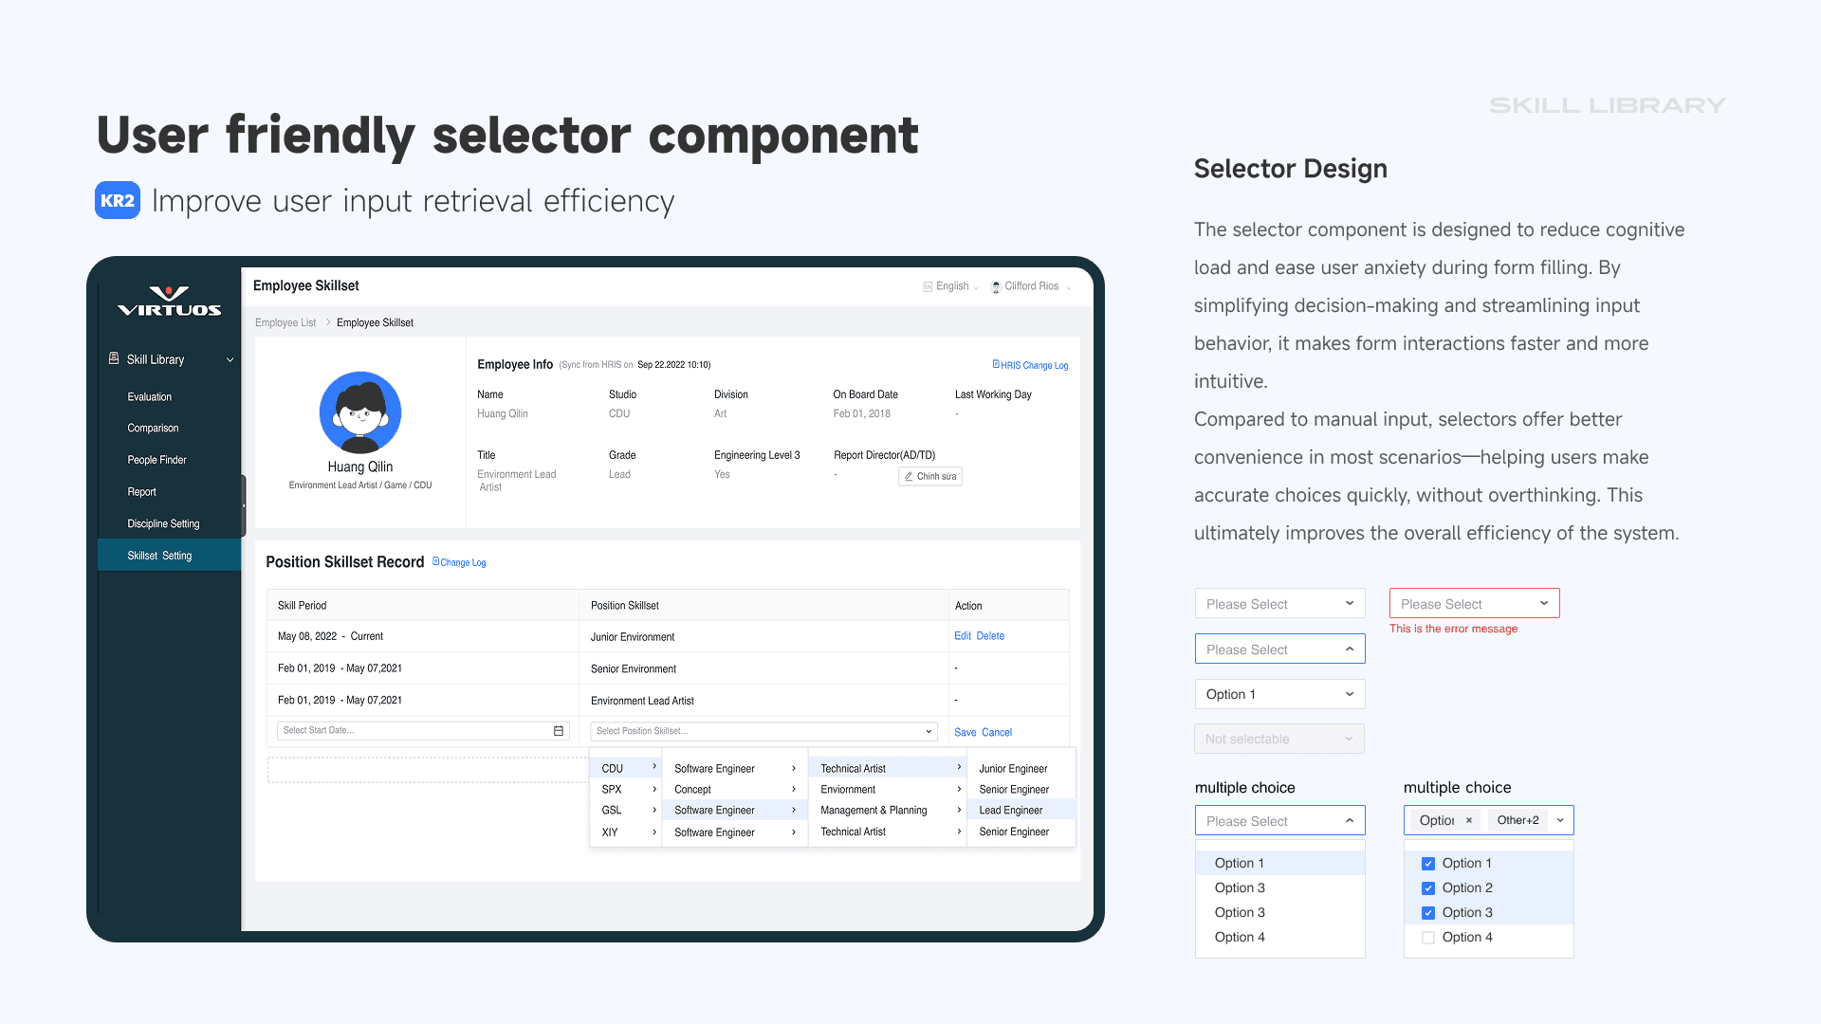Screen dimensions: 1821x1024
Task: Click the Clifford Rios user avatar icon
Action: tap(996, 286)
